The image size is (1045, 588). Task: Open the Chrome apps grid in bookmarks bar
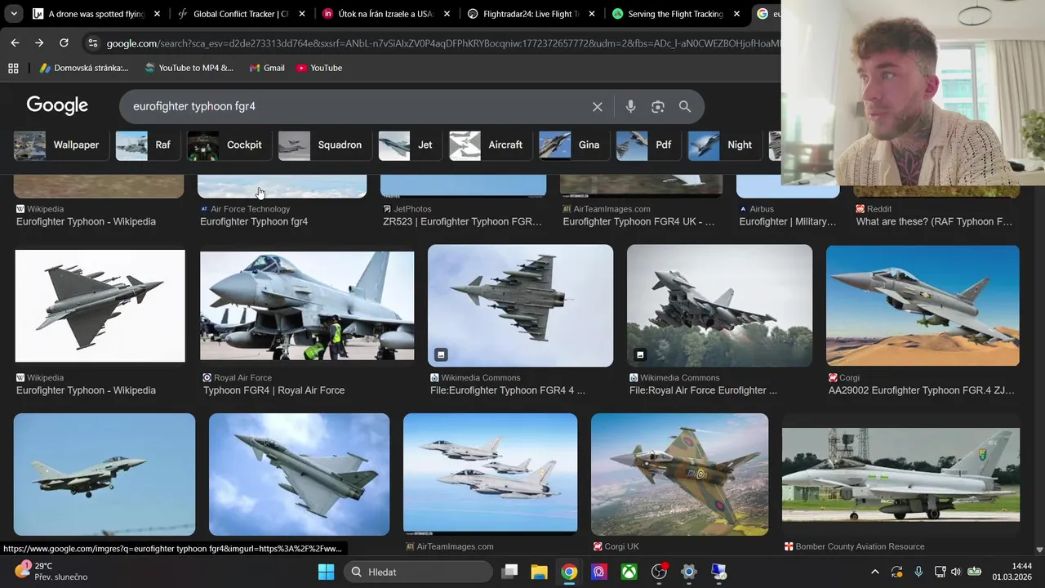13,68
